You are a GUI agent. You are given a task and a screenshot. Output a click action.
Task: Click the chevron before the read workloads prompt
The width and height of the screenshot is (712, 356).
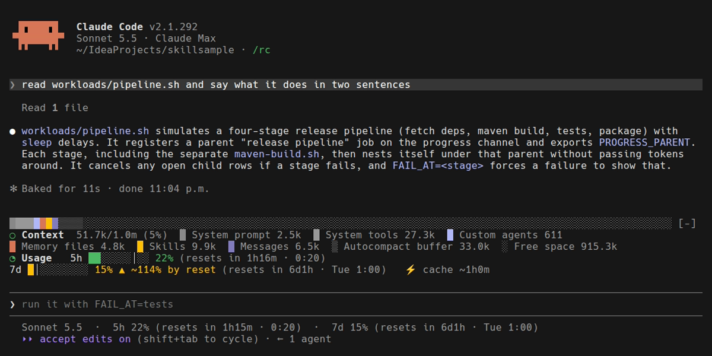coord(12,85)
